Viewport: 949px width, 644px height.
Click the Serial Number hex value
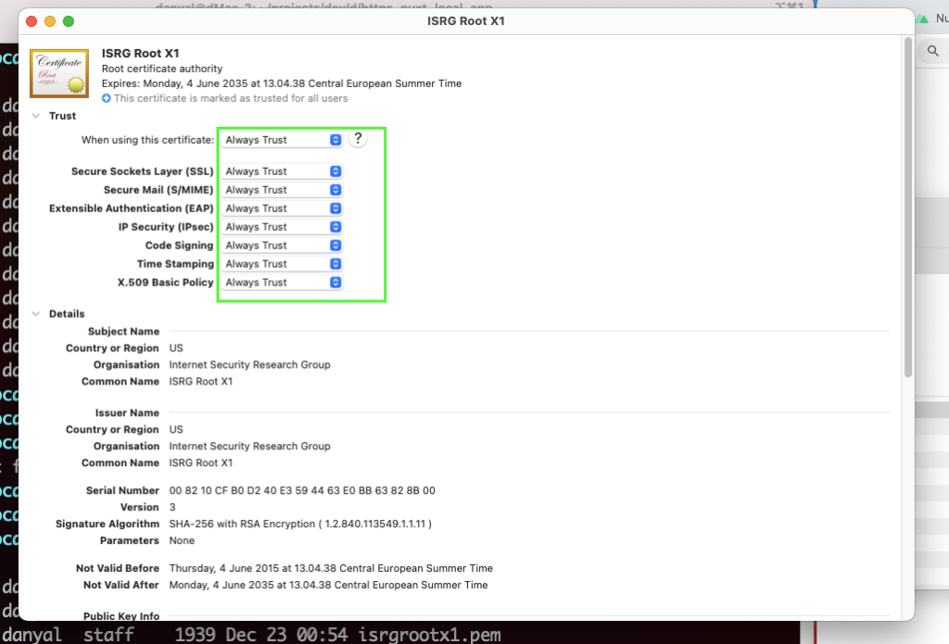302,490
